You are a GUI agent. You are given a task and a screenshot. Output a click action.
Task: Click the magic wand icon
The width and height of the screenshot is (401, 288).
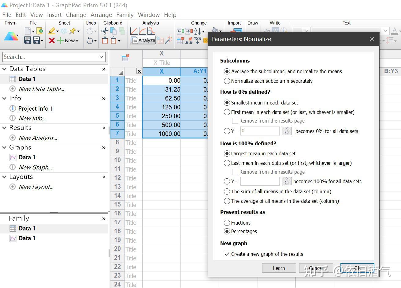[169, 40]
